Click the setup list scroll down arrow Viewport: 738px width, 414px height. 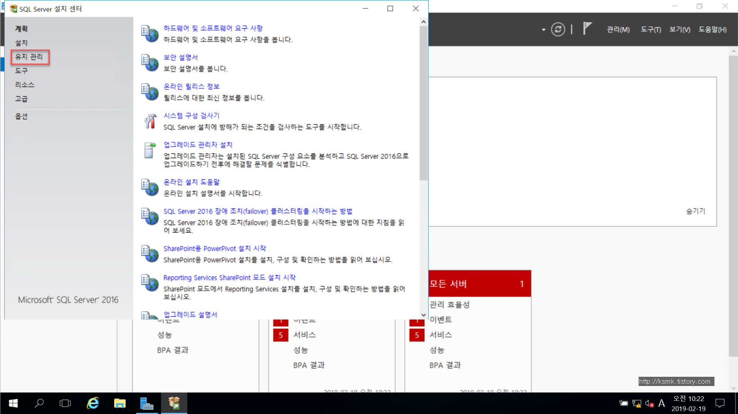click(424, 315)
